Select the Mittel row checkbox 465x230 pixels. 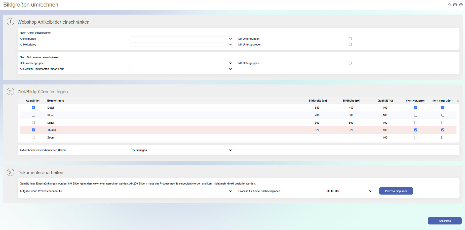point(33,123)
